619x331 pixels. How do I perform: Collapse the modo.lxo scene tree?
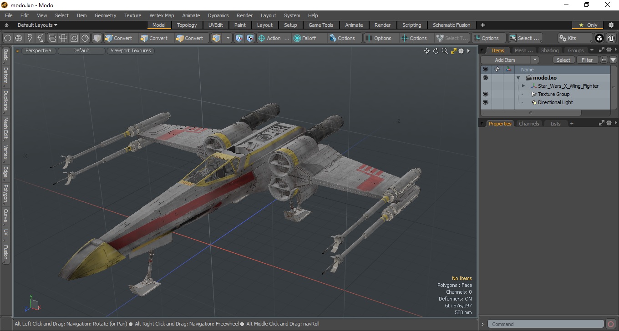[518, 78]
